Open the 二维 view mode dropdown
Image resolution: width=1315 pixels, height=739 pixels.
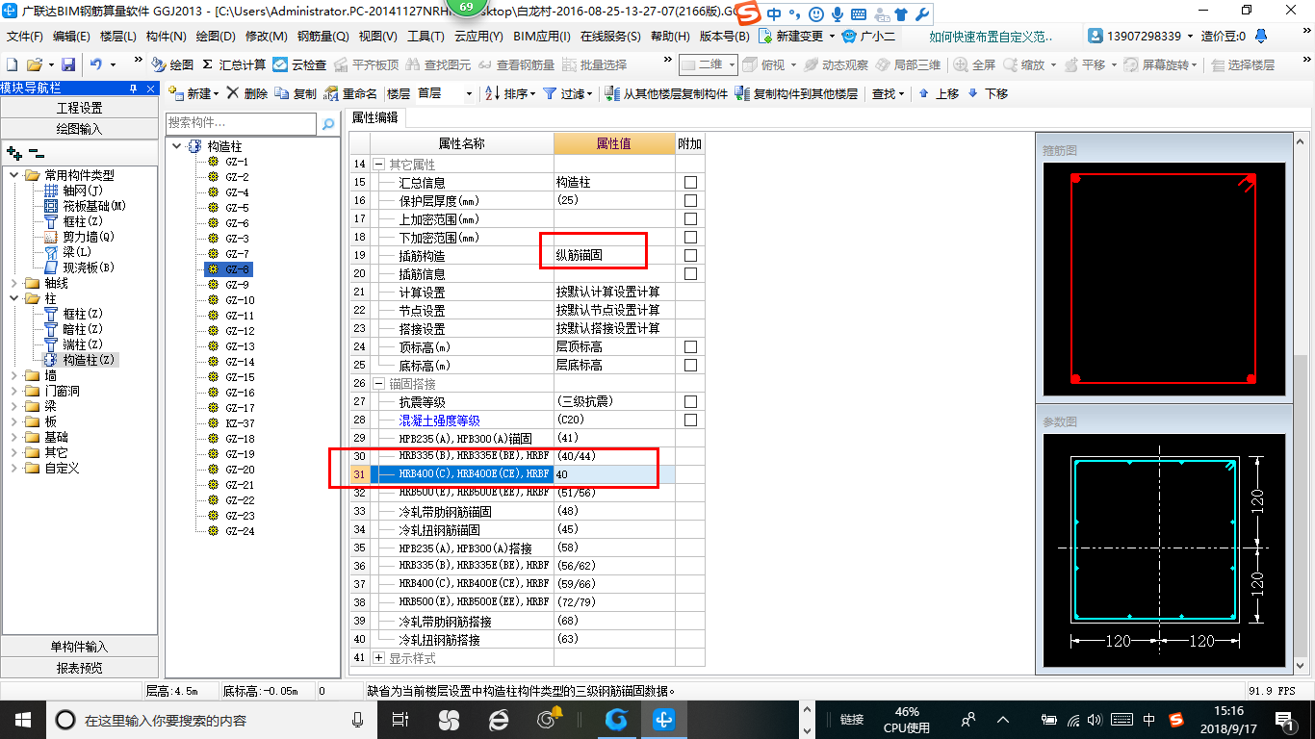(x=708, y=64)
